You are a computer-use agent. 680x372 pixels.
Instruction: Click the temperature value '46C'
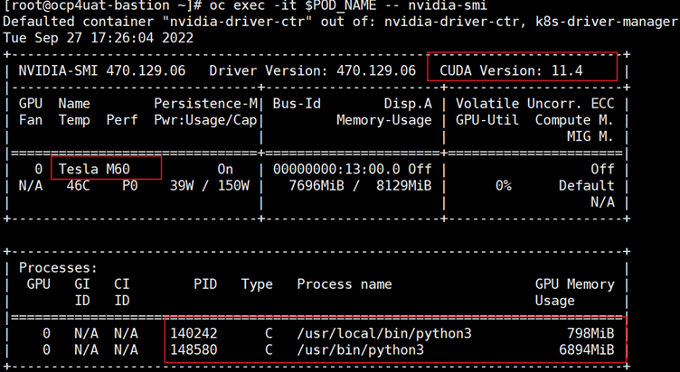(x=78, y=186)
